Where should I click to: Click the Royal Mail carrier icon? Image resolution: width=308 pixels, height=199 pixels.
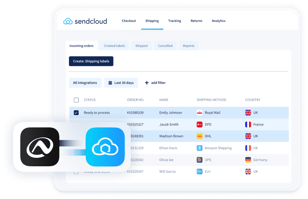(x=199, y=112)
